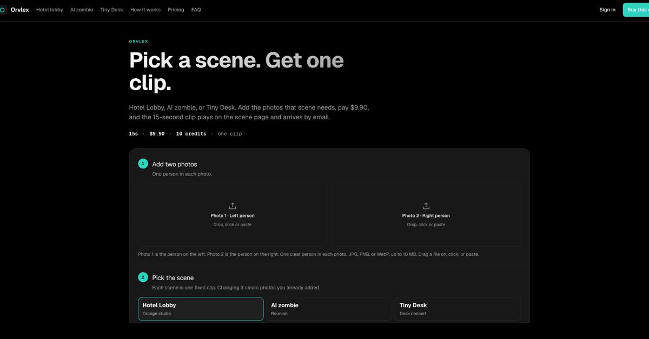Select the Photo 2 Right person drop zone
Screen dimensions: 649x339
(426, 215)
